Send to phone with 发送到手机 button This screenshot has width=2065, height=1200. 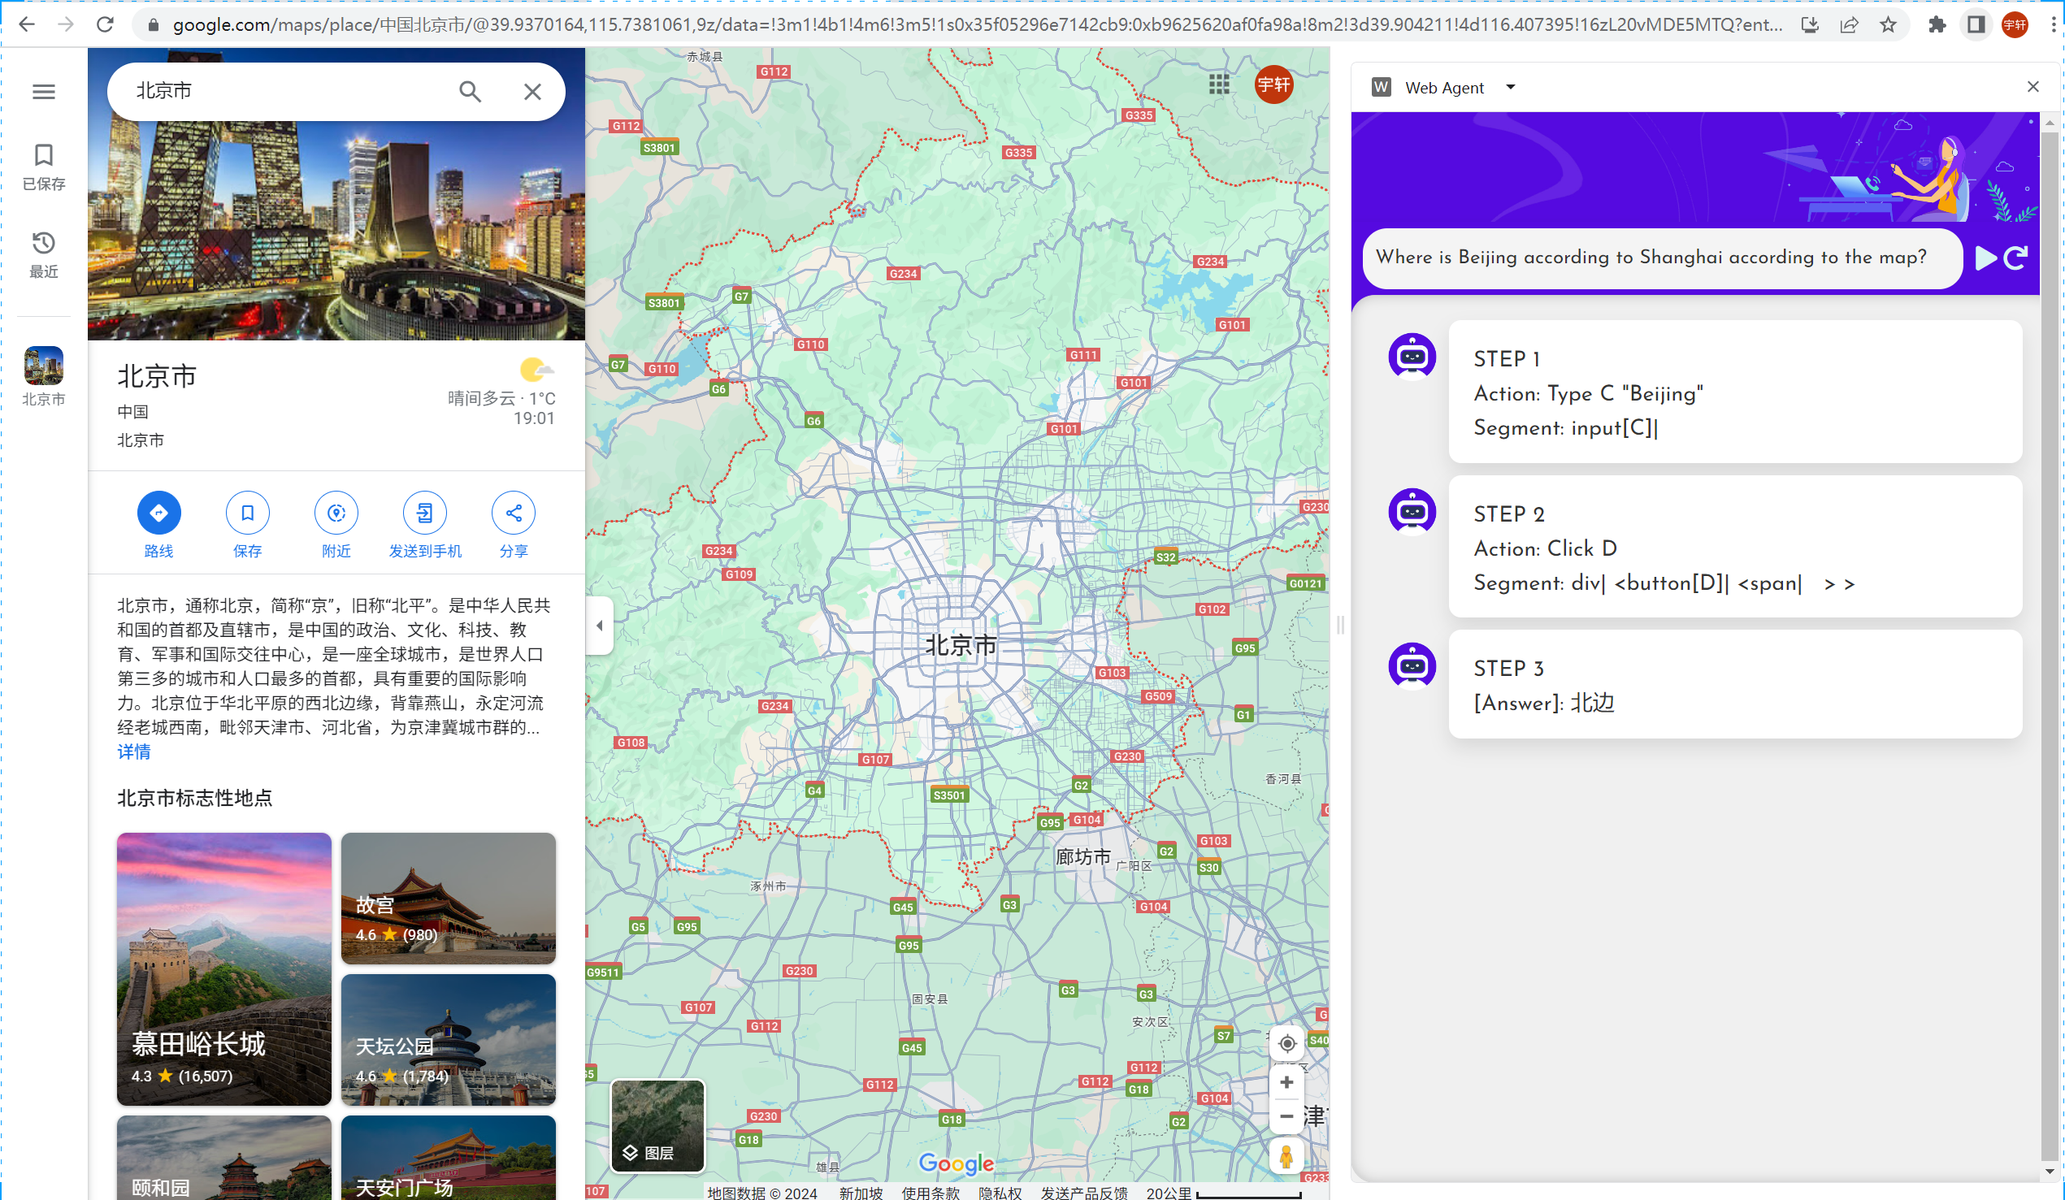424,524
